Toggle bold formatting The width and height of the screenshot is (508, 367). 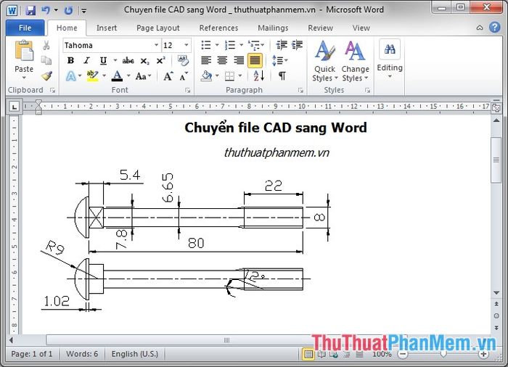pos(70,61)
